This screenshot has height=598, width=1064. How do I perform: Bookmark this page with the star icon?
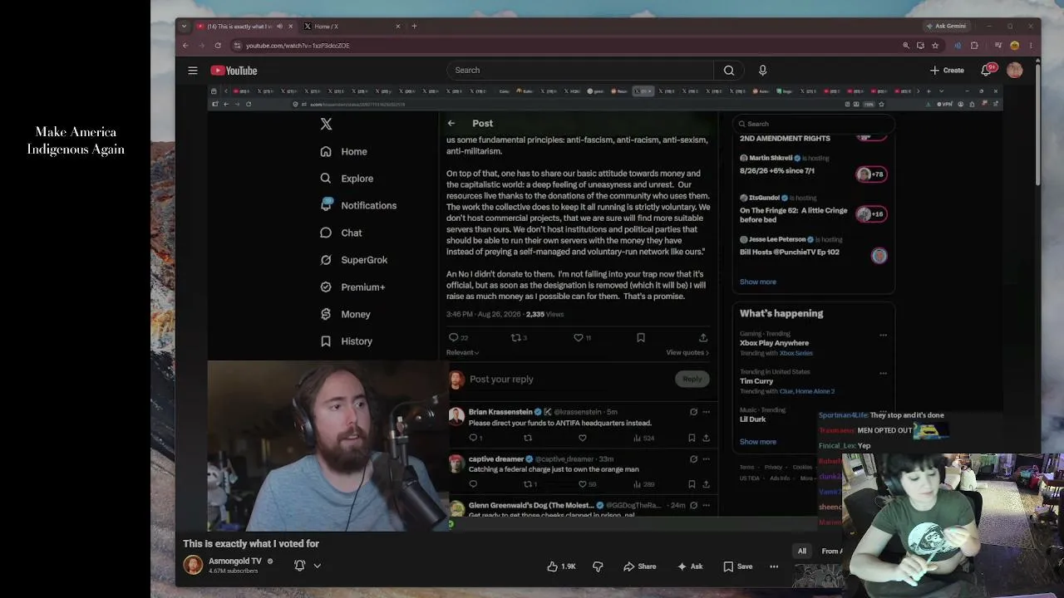coord(935,46)
